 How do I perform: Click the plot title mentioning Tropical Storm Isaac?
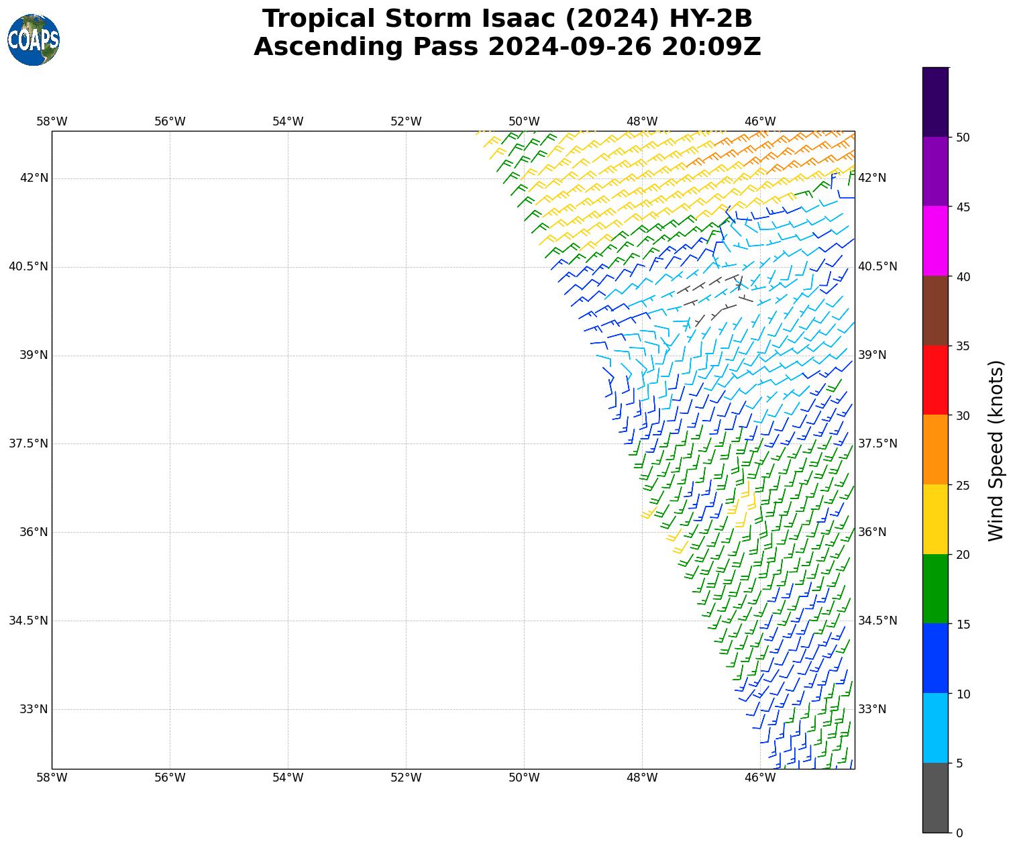506,19
